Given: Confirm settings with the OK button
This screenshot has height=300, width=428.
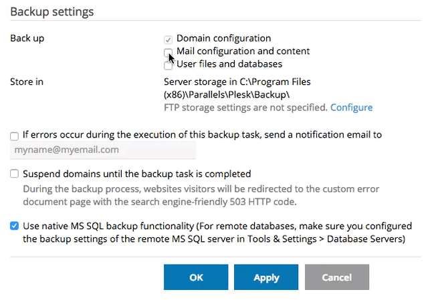Looking at the screenshot, I should pyautogui.click(x=196, y=277).
